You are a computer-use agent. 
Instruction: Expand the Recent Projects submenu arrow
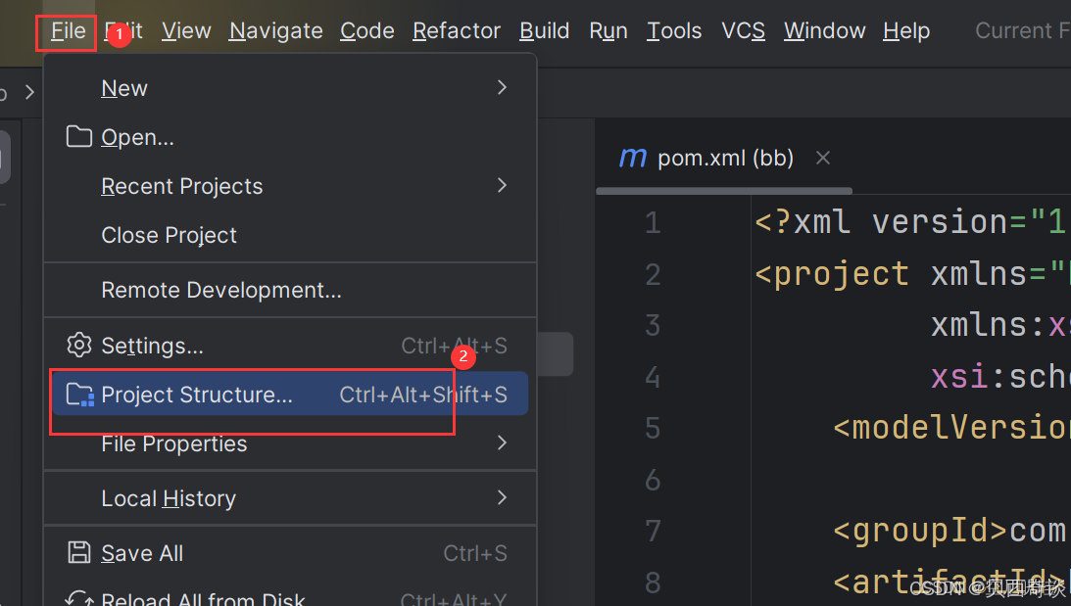click(502, 186)
